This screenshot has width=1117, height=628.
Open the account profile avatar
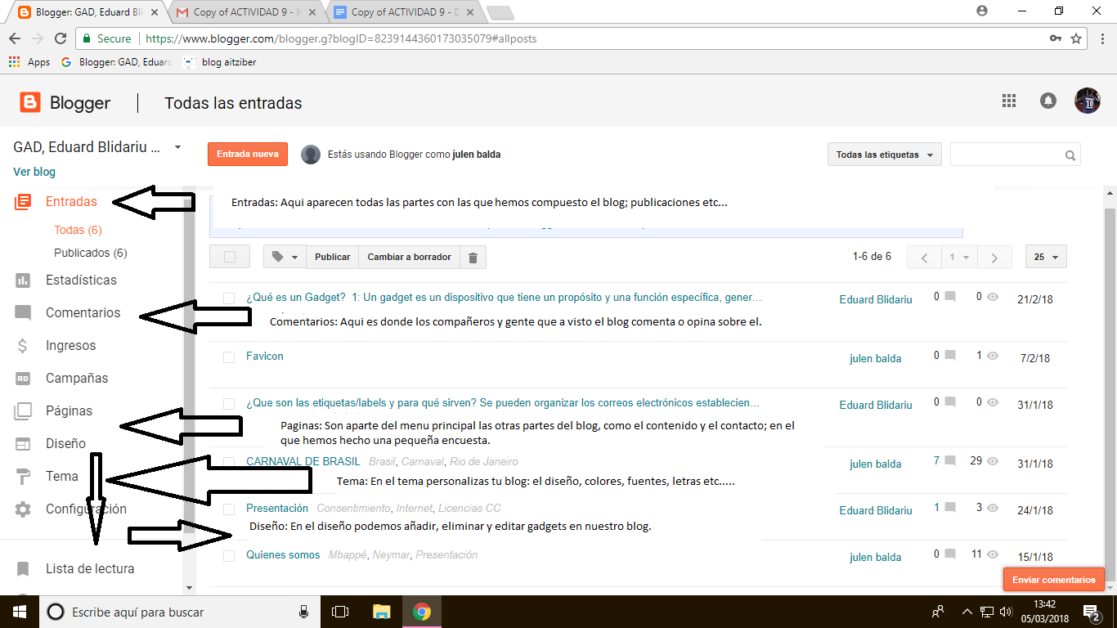1087,101
